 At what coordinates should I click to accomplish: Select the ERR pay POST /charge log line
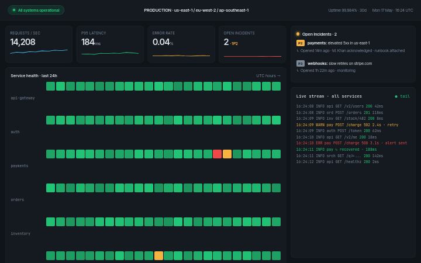tap(351, 143)
